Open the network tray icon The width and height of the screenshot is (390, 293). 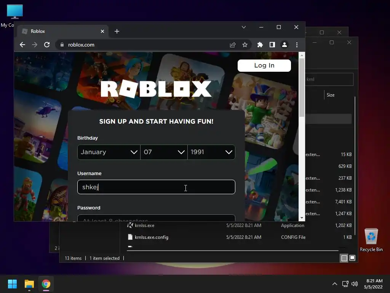tap(345, 284)
